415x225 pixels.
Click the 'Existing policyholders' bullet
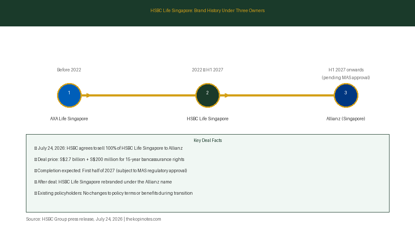click(x=114, y=193)
